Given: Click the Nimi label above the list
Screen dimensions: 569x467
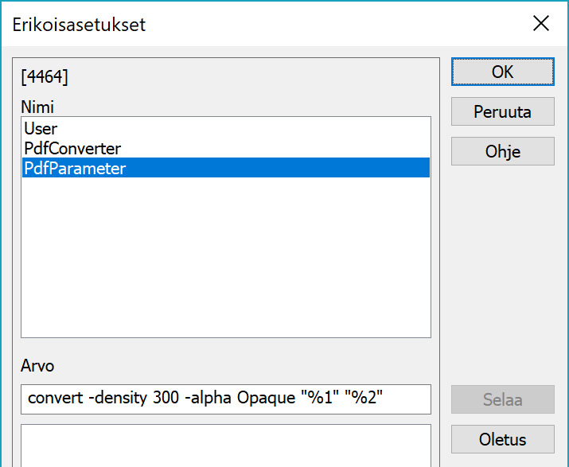Looking at the screenshot, I should 37,107.
